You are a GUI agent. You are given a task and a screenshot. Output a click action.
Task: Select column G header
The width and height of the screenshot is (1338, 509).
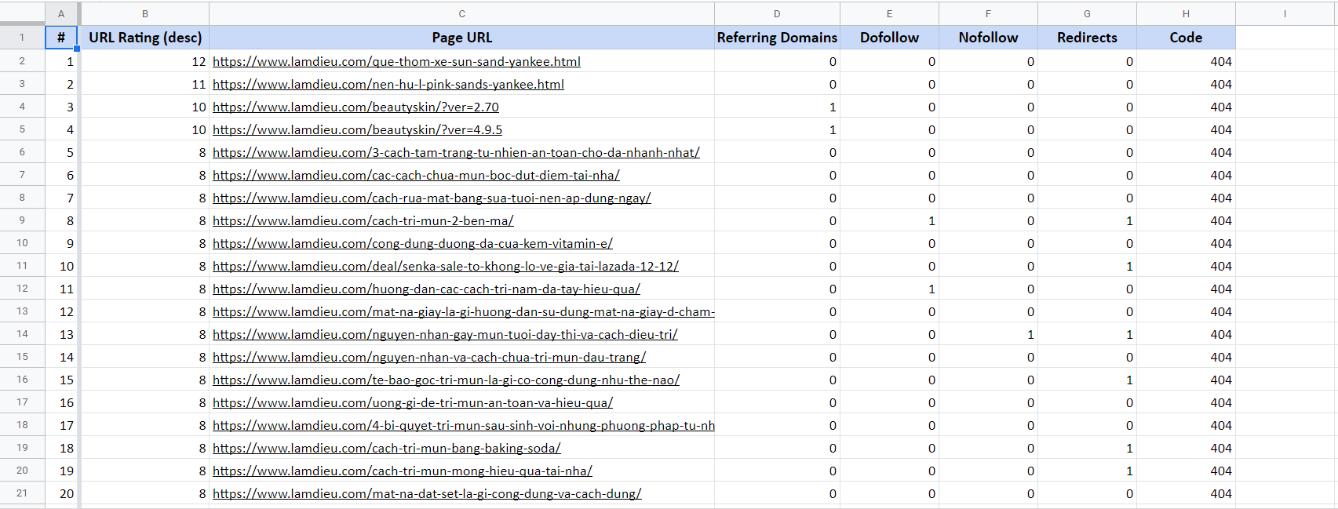pos(1087,13)
